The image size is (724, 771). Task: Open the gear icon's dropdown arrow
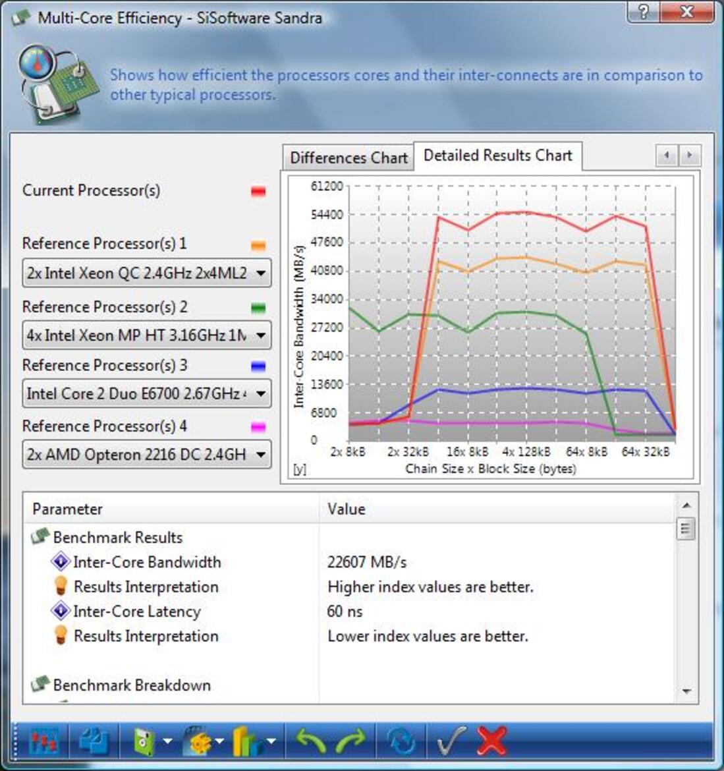pos(219,741)
